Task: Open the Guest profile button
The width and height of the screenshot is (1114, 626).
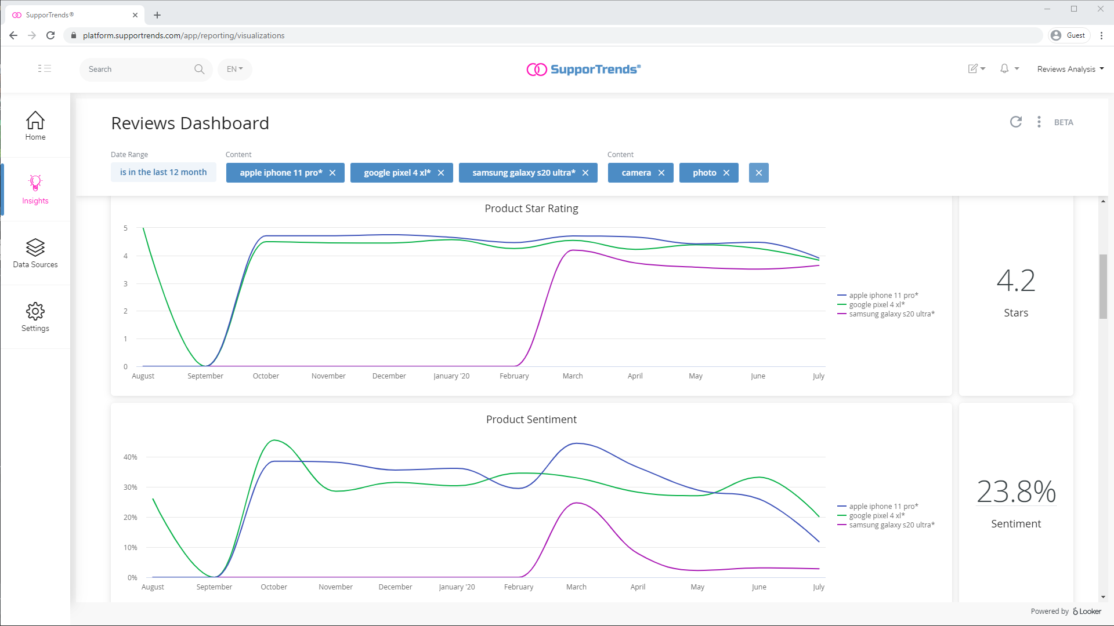Action: [1069, 35]
